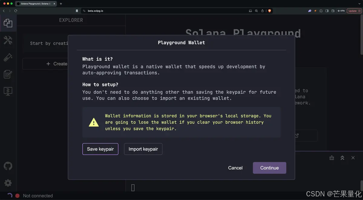Click the Import keypair button

pyautogui.click(x=143, y=149)
